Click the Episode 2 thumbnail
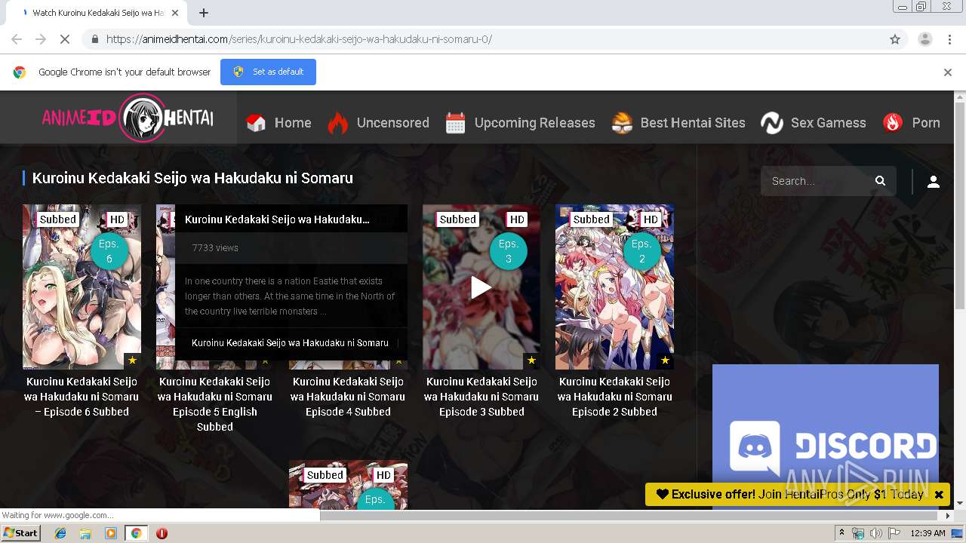Viewport: 966px width, 543px height. (x=614, y=287)
